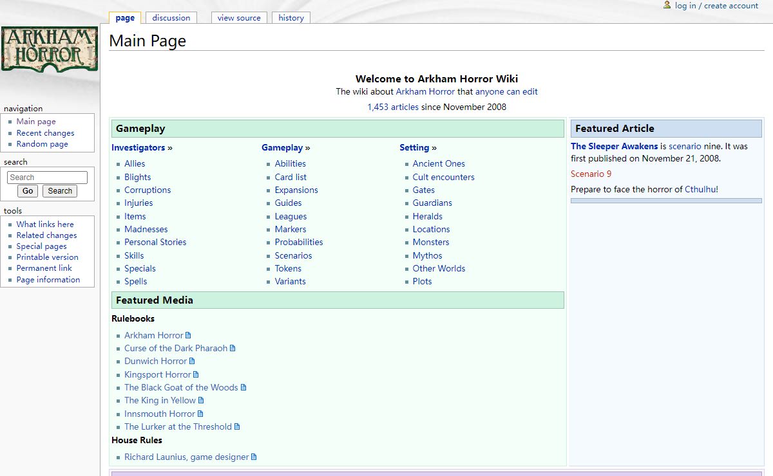Open the Madnesses page
This screenshot has width=773, height=476.
point(146,229)
